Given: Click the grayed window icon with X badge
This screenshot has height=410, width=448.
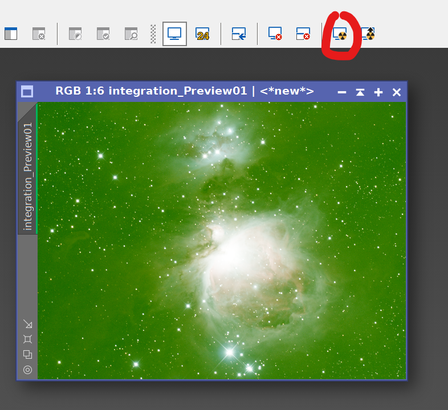Looking at the screenshot, I should [x=39, y=34].
